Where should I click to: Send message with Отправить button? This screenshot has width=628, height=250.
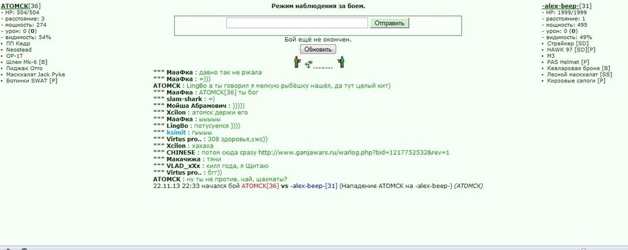390,23
